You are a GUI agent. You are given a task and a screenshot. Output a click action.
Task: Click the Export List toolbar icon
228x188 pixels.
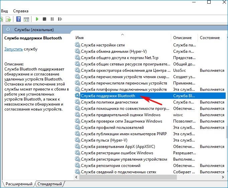(x=8, y=19)
